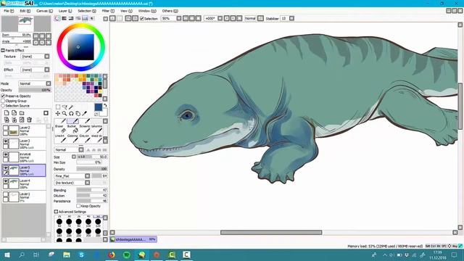The width and height of the screenshot is (464, 261).
Task: Open the File menu
Action: 9,11
